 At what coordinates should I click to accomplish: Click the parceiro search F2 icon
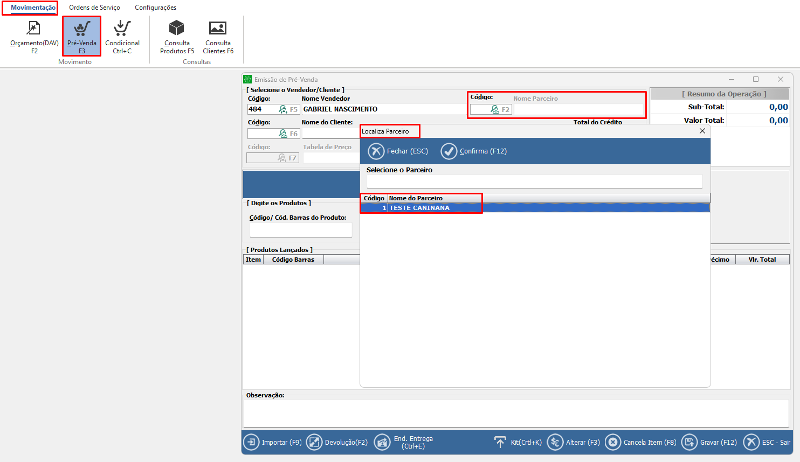coord(495,109)
